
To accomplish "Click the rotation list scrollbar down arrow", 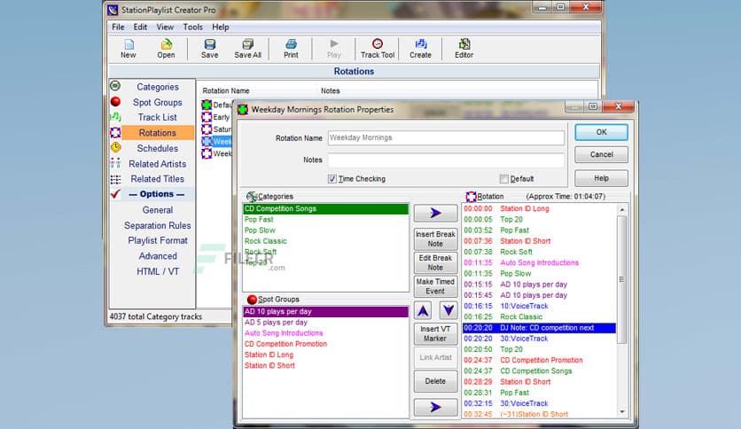I will pos(622,412).
